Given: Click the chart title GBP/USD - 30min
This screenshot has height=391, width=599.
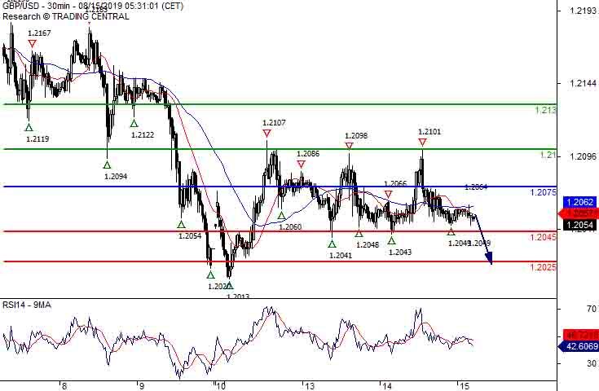Looking at the screenshot, I should click(x=37, y=7).
